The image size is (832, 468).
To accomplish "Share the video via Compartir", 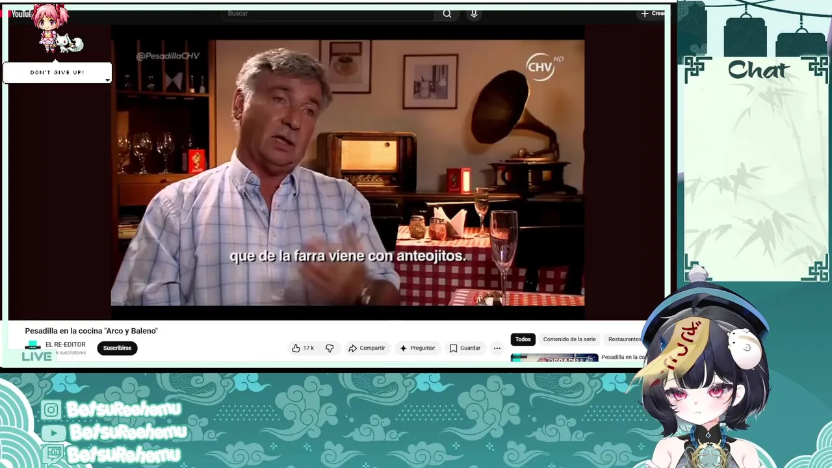I will coord(367,348).
